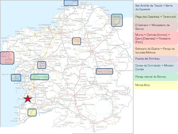
Task: Click the green Caldas de Reis box
Action: (40, 77)
